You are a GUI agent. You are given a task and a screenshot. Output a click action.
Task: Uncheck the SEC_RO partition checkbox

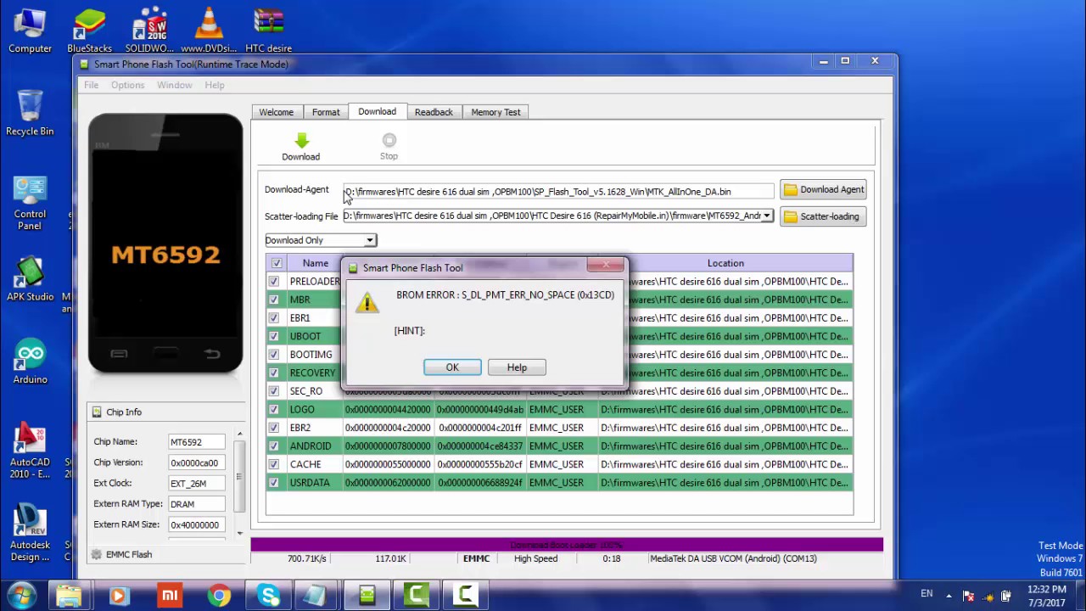click(x=273, y=391)
